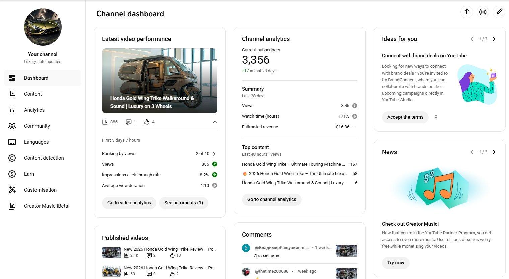
Task: Go to next News card
Action: tap(494, 152)
